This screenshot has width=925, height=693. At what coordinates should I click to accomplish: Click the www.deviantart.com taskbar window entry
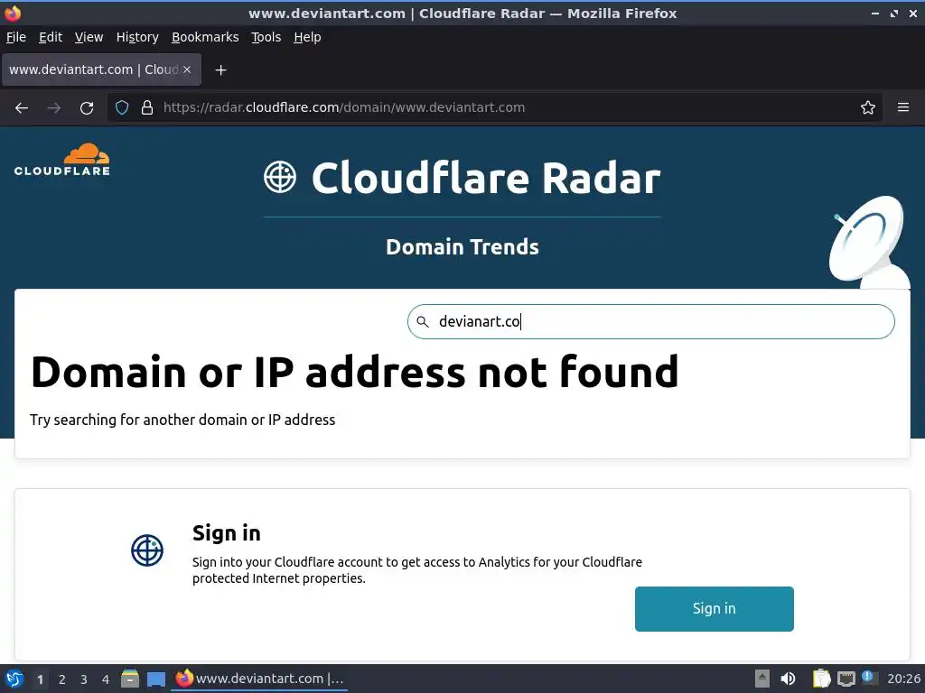259,679
